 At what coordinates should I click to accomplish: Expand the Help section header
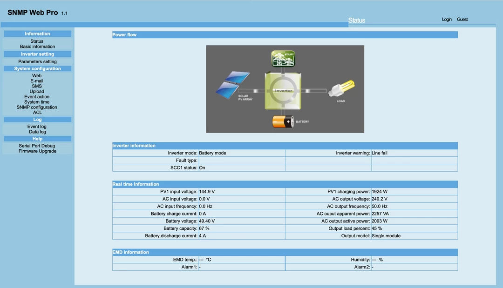coord(37,138)
